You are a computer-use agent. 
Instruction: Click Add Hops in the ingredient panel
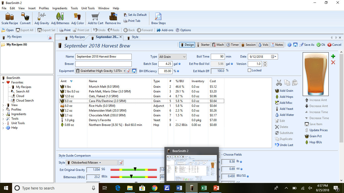[284, 97]
